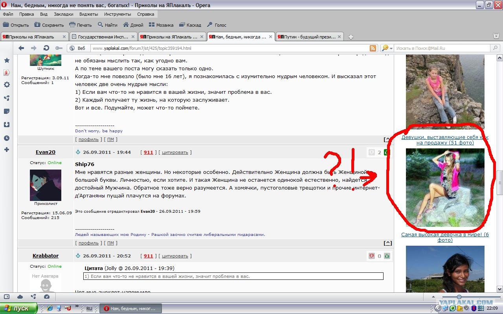Screen dimensions: 503x314
Task: Click the пуск Start button
Action: [x=19, y=308]
